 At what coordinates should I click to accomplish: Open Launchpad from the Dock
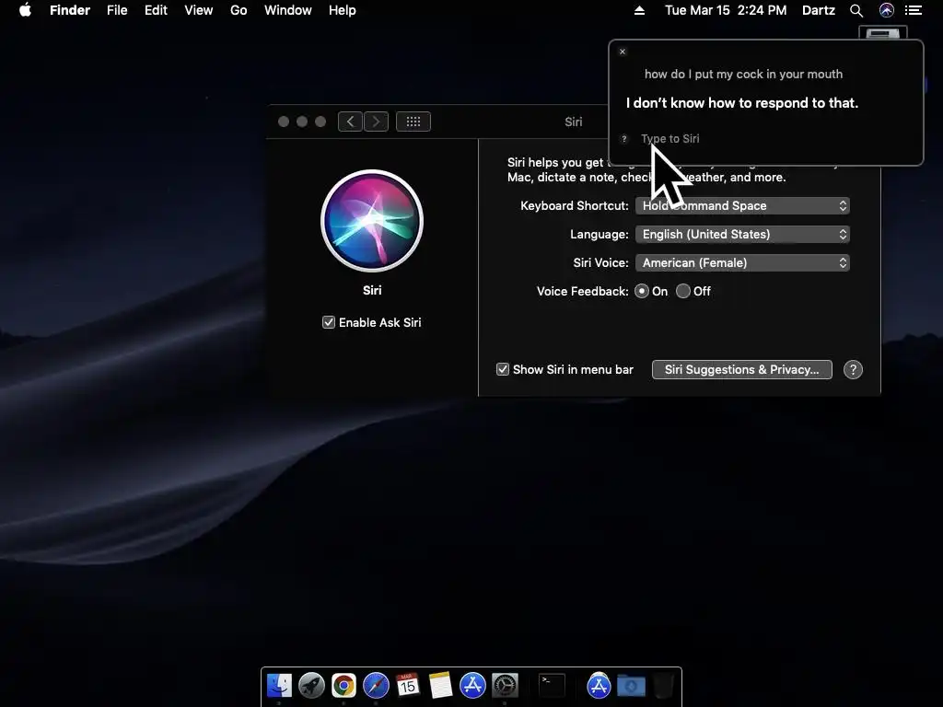click(x=311, y=685)
